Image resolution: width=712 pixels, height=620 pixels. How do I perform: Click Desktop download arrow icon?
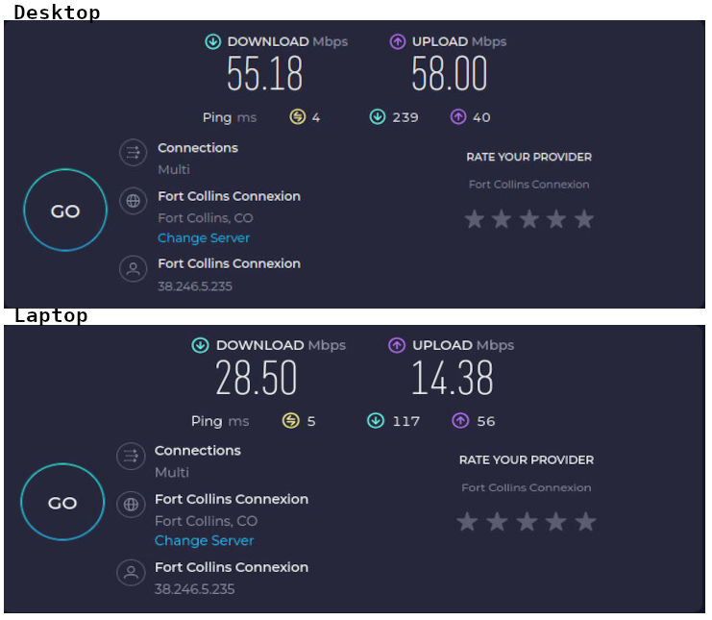(x=213, y=42)
